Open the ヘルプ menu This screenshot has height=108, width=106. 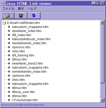pyautogui.click(x=32, y=9)
